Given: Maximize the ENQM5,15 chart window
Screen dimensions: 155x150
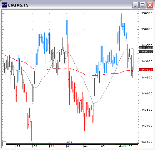Looking at the screenshot, I should click(142, 5).
